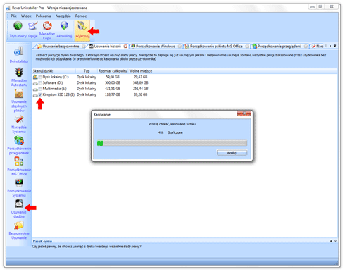Switch to Porządkowanie przeglądarki tab
Image resolution: width=345 pixels, height=272 pixels.
[x=280, y=47]
